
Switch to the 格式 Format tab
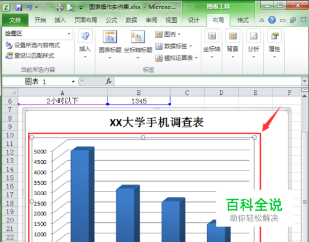pyautogui.click(x=243, y=20)
